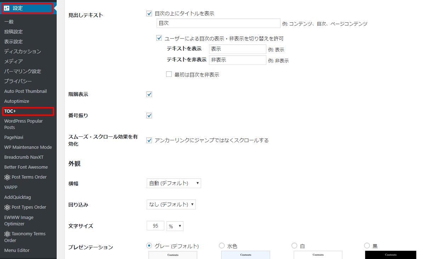Open Breadcrumb NavXT settings
The height and width of the screenshot is (259, 424).
pyautogui.click(x=24, y=157)
